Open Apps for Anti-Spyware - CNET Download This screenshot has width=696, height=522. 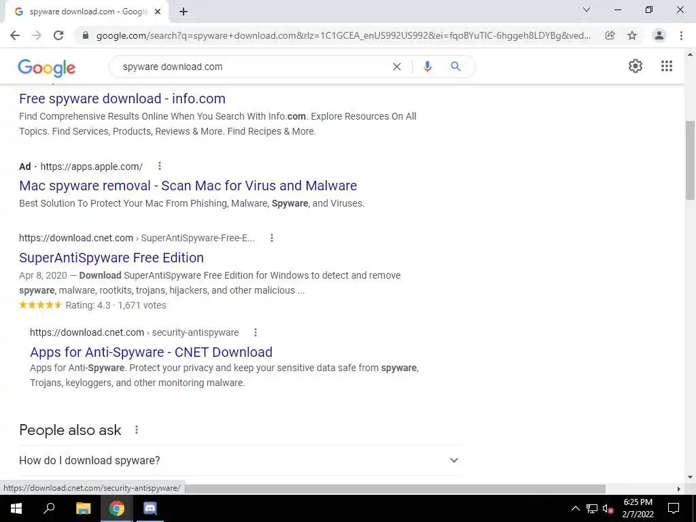(152, 352)
